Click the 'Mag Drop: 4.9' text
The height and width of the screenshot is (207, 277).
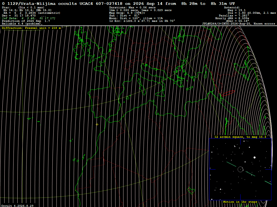click(x=127, y=13)
